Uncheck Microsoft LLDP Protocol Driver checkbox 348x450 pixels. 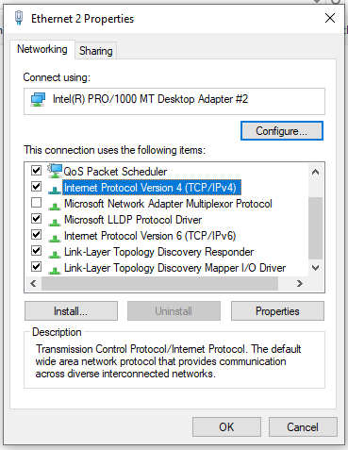tap(36, 218)
